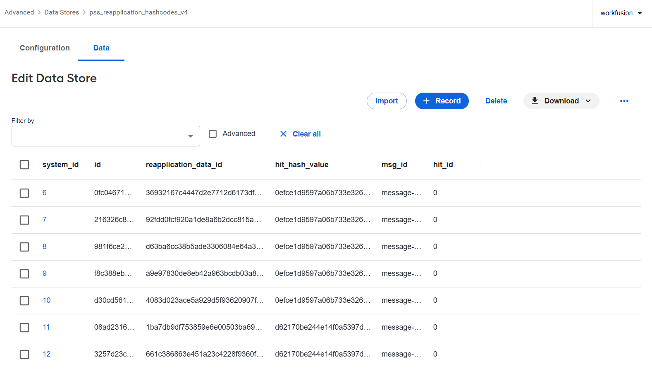
Task: Enable the Advanced filter checkbox
Action: tap(213, 134)
